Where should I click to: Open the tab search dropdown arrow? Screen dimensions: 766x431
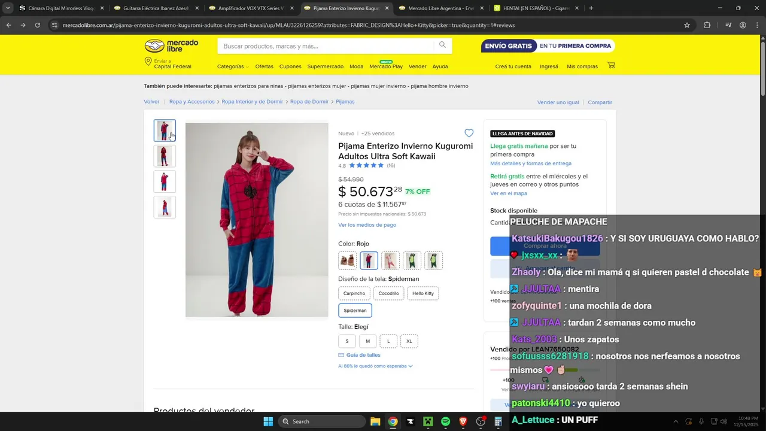(8, 8)
